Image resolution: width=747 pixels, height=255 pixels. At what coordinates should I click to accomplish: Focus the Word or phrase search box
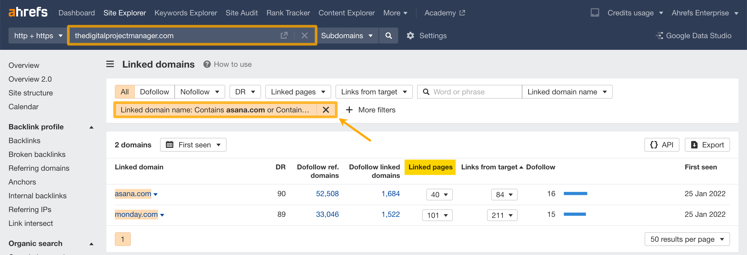coord(469,92)
